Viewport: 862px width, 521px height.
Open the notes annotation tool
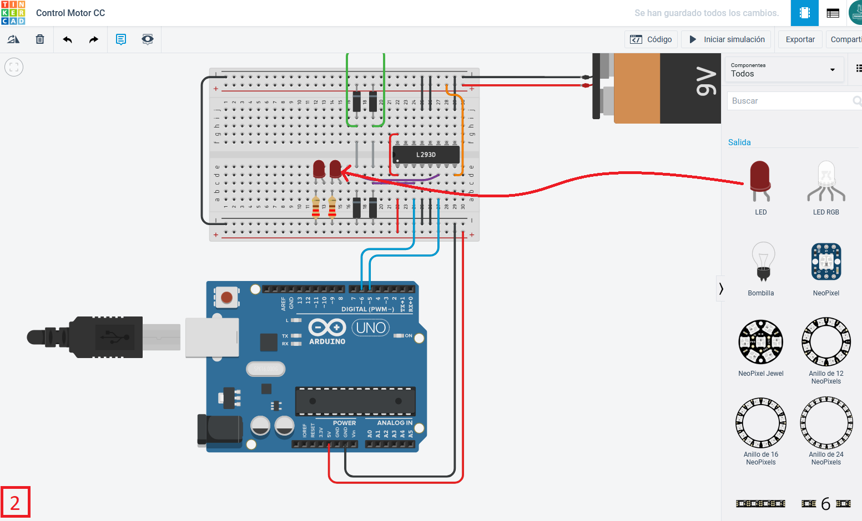point(121,39)
